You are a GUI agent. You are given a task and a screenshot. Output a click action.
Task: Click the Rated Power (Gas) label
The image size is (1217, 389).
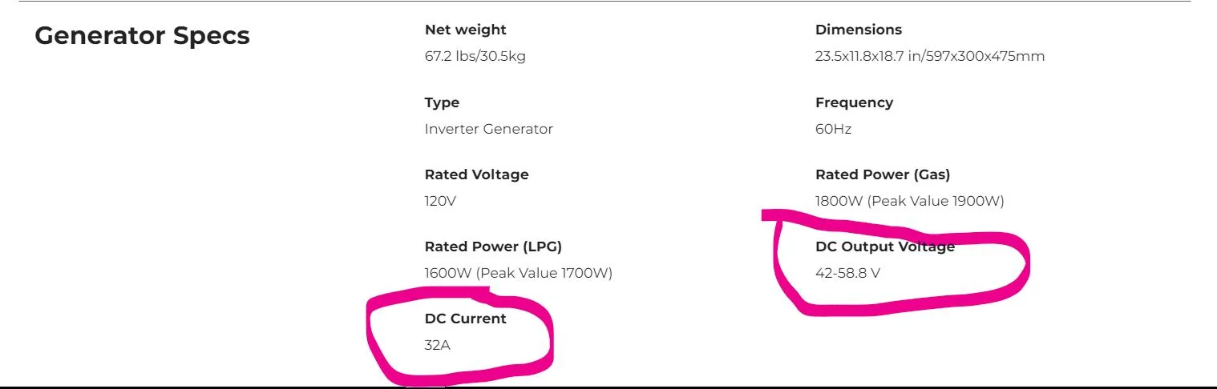point(882,174)
